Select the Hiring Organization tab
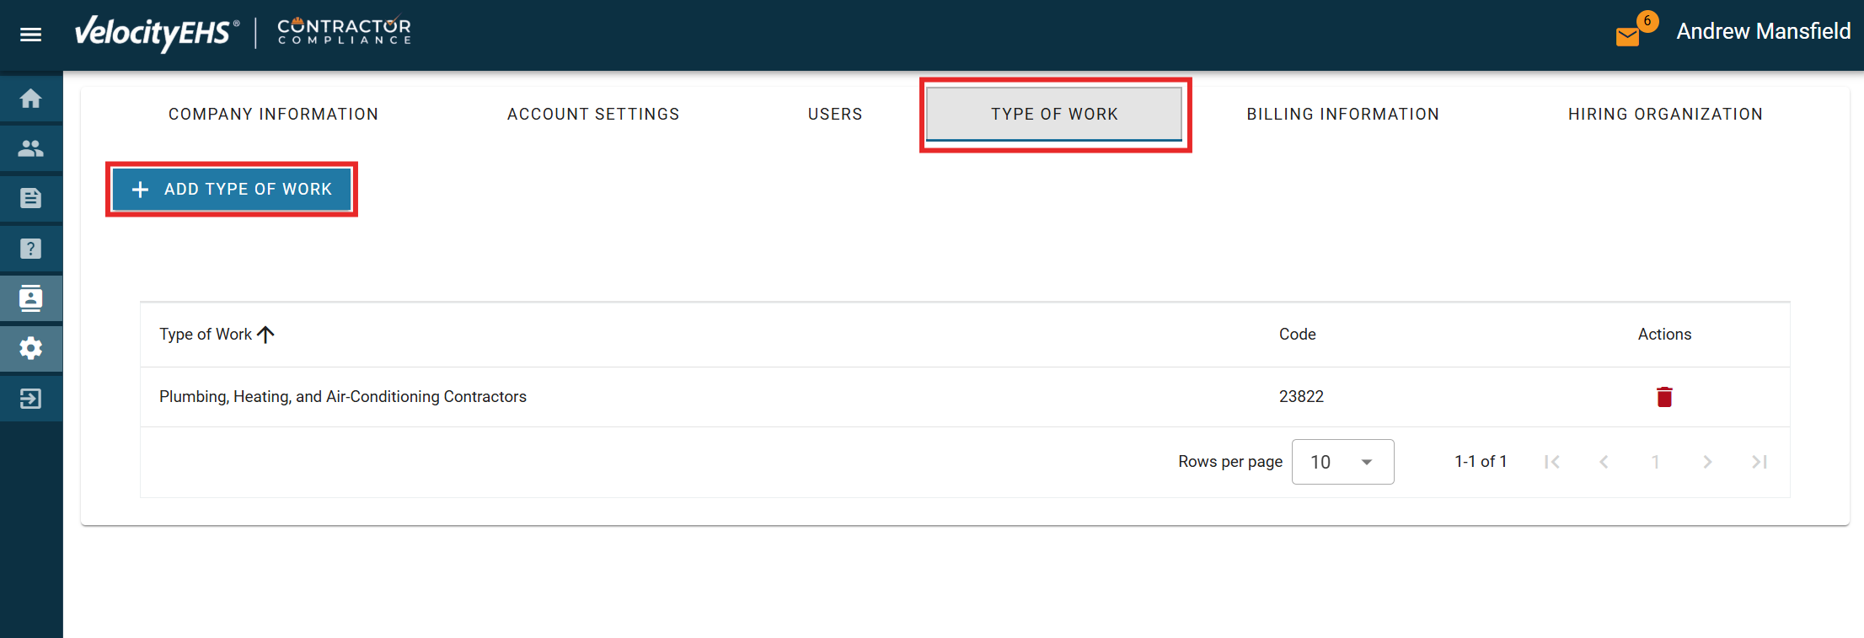This screenshot has height=638, width=1864. point(1665,114)
